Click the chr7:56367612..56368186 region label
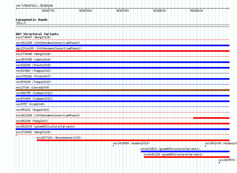This screenshot has height=173, width=237. click(34, 6)
